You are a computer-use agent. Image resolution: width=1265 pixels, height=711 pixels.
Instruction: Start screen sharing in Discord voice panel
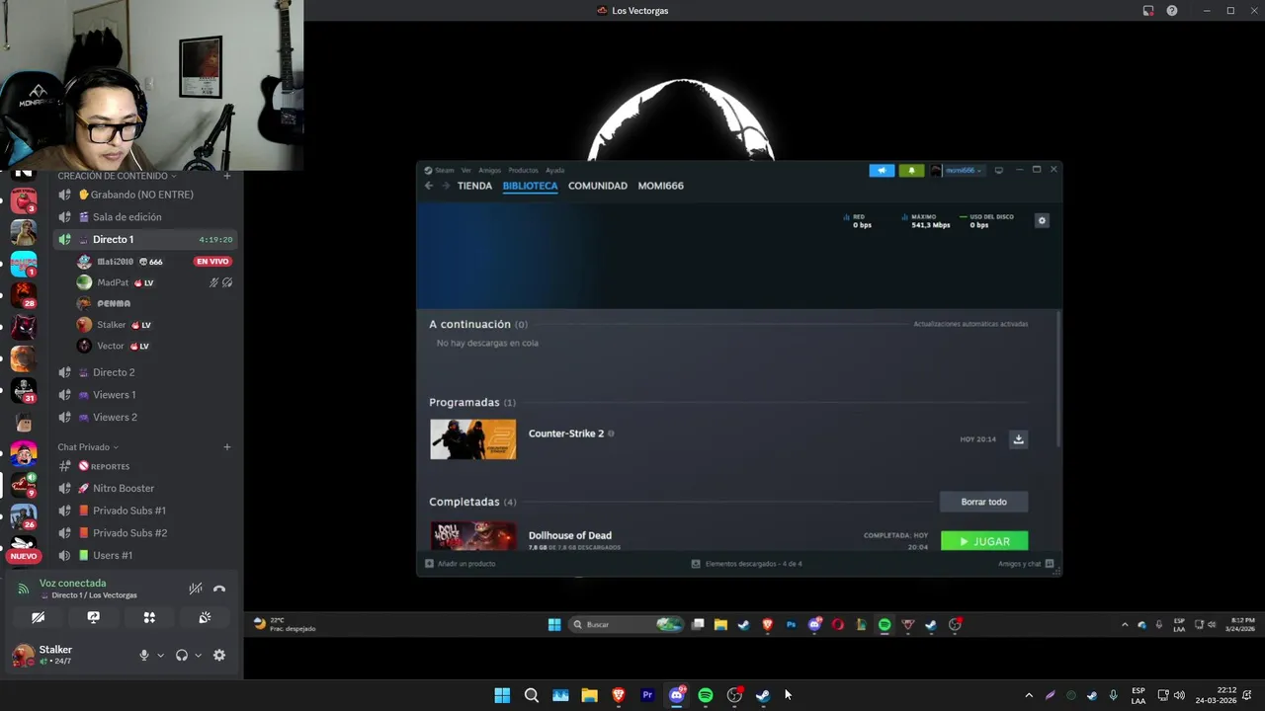(x=94, y=617)
